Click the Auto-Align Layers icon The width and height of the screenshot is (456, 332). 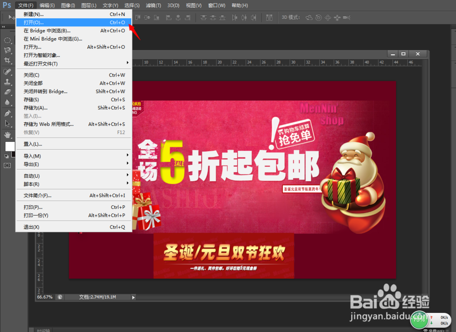click(x=269, y=17)
